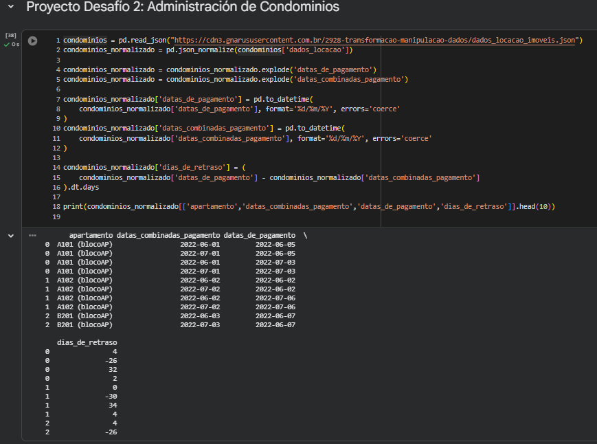Click the apartamento output column header
The height and width of the screenshot is (444, 597).
click(91, 235)
